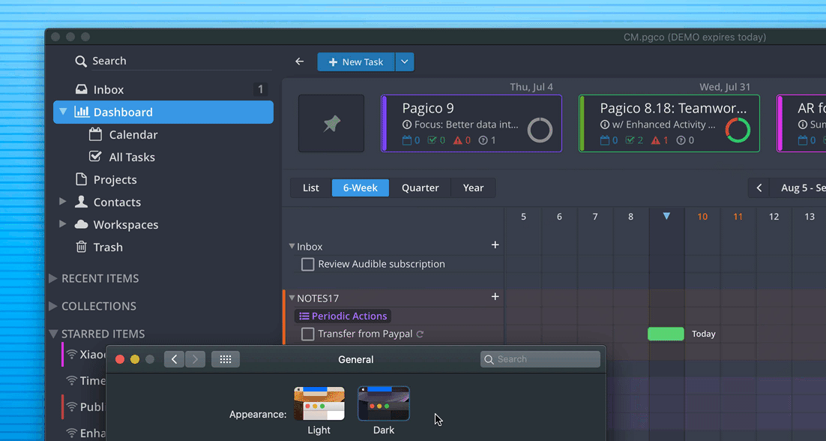Collapse the Inbox group in timeline
This screenshot has height=441, width=826.
(292, 246)
